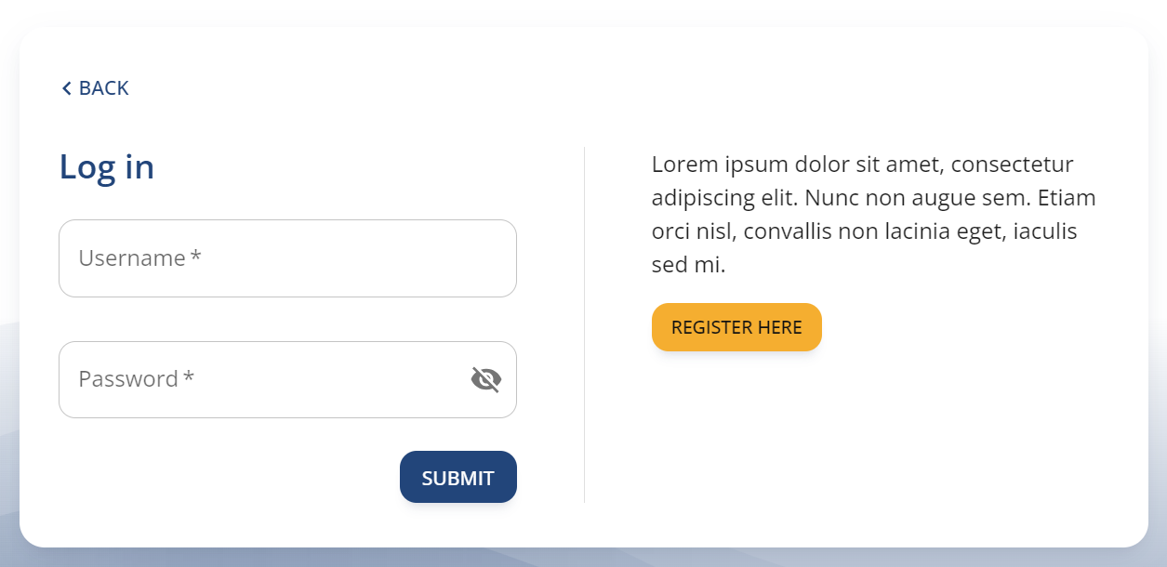Click the Password placeholder label text
Screen dimensions: 1167x567
(127, 379)
